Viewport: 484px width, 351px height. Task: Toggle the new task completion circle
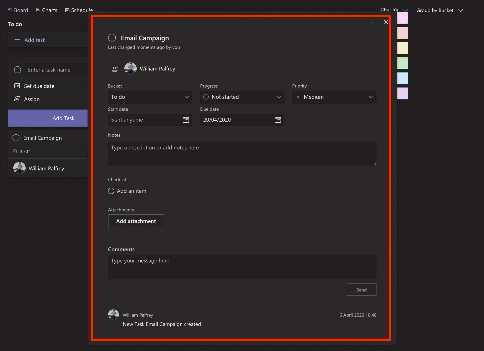pyautogui.click(x=18, y=70)
